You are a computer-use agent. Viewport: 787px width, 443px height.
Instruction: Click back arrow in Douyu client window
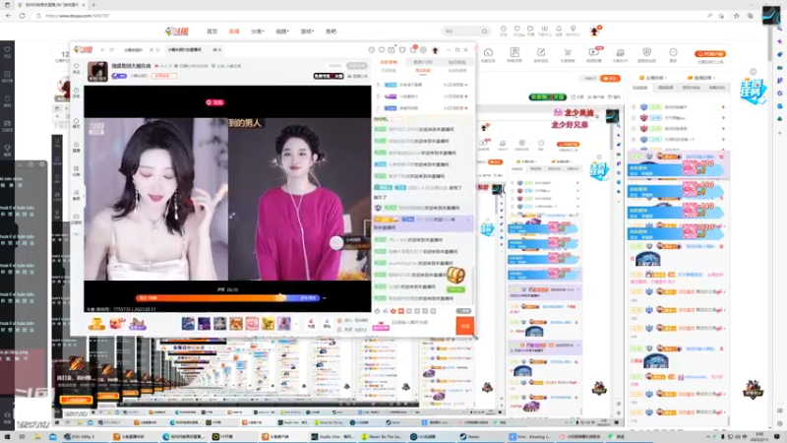tap(103, 50)
